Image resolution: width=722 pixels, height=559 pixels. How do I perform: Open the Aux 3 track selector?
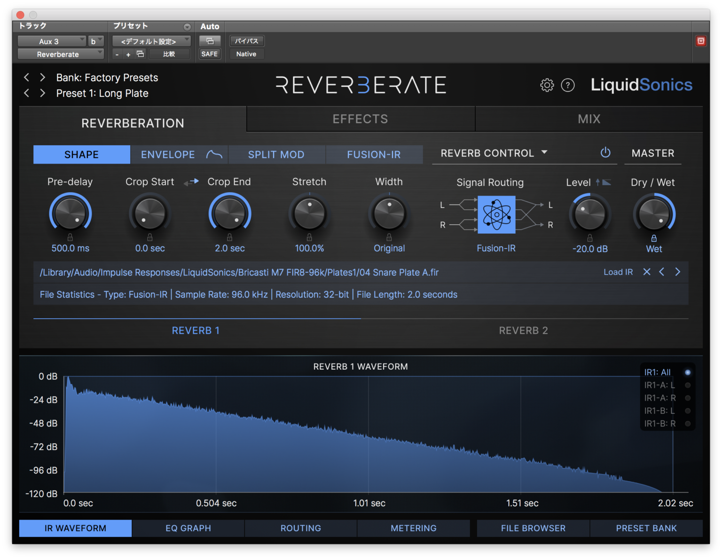click(52, 41)
